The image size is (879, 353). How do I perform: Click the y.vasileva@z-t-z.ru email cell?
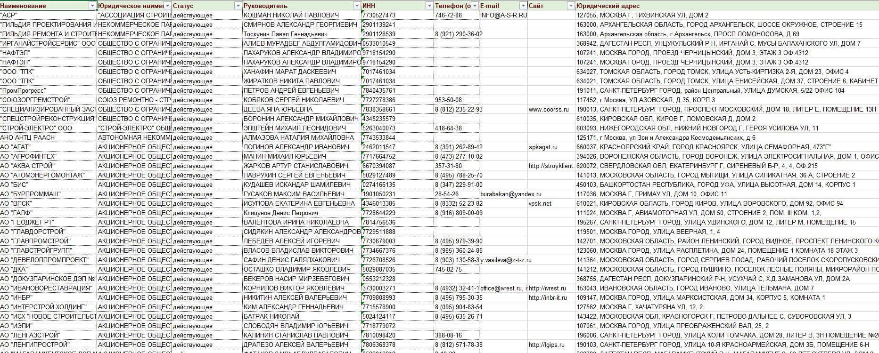click(x=503, y=260)
